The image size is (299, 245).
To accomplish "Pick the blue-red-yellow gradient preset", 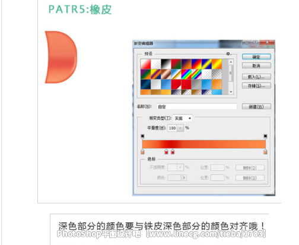I will pos(196,64).
